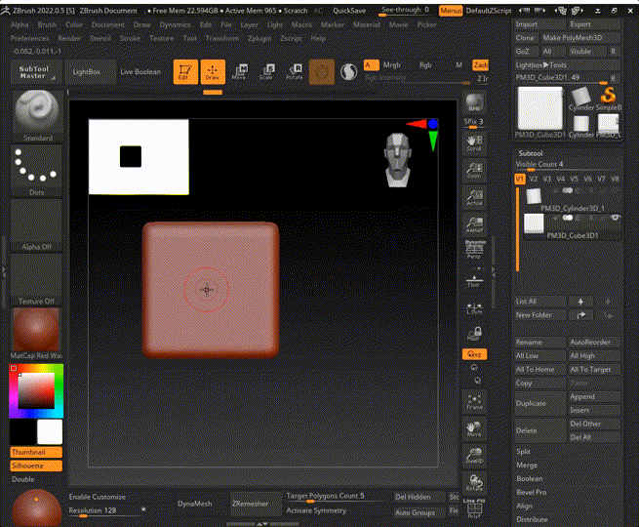Activate the Scale transform tool
Image resolution: width=639 pixels, height=527 pixels.
(266, 71)
